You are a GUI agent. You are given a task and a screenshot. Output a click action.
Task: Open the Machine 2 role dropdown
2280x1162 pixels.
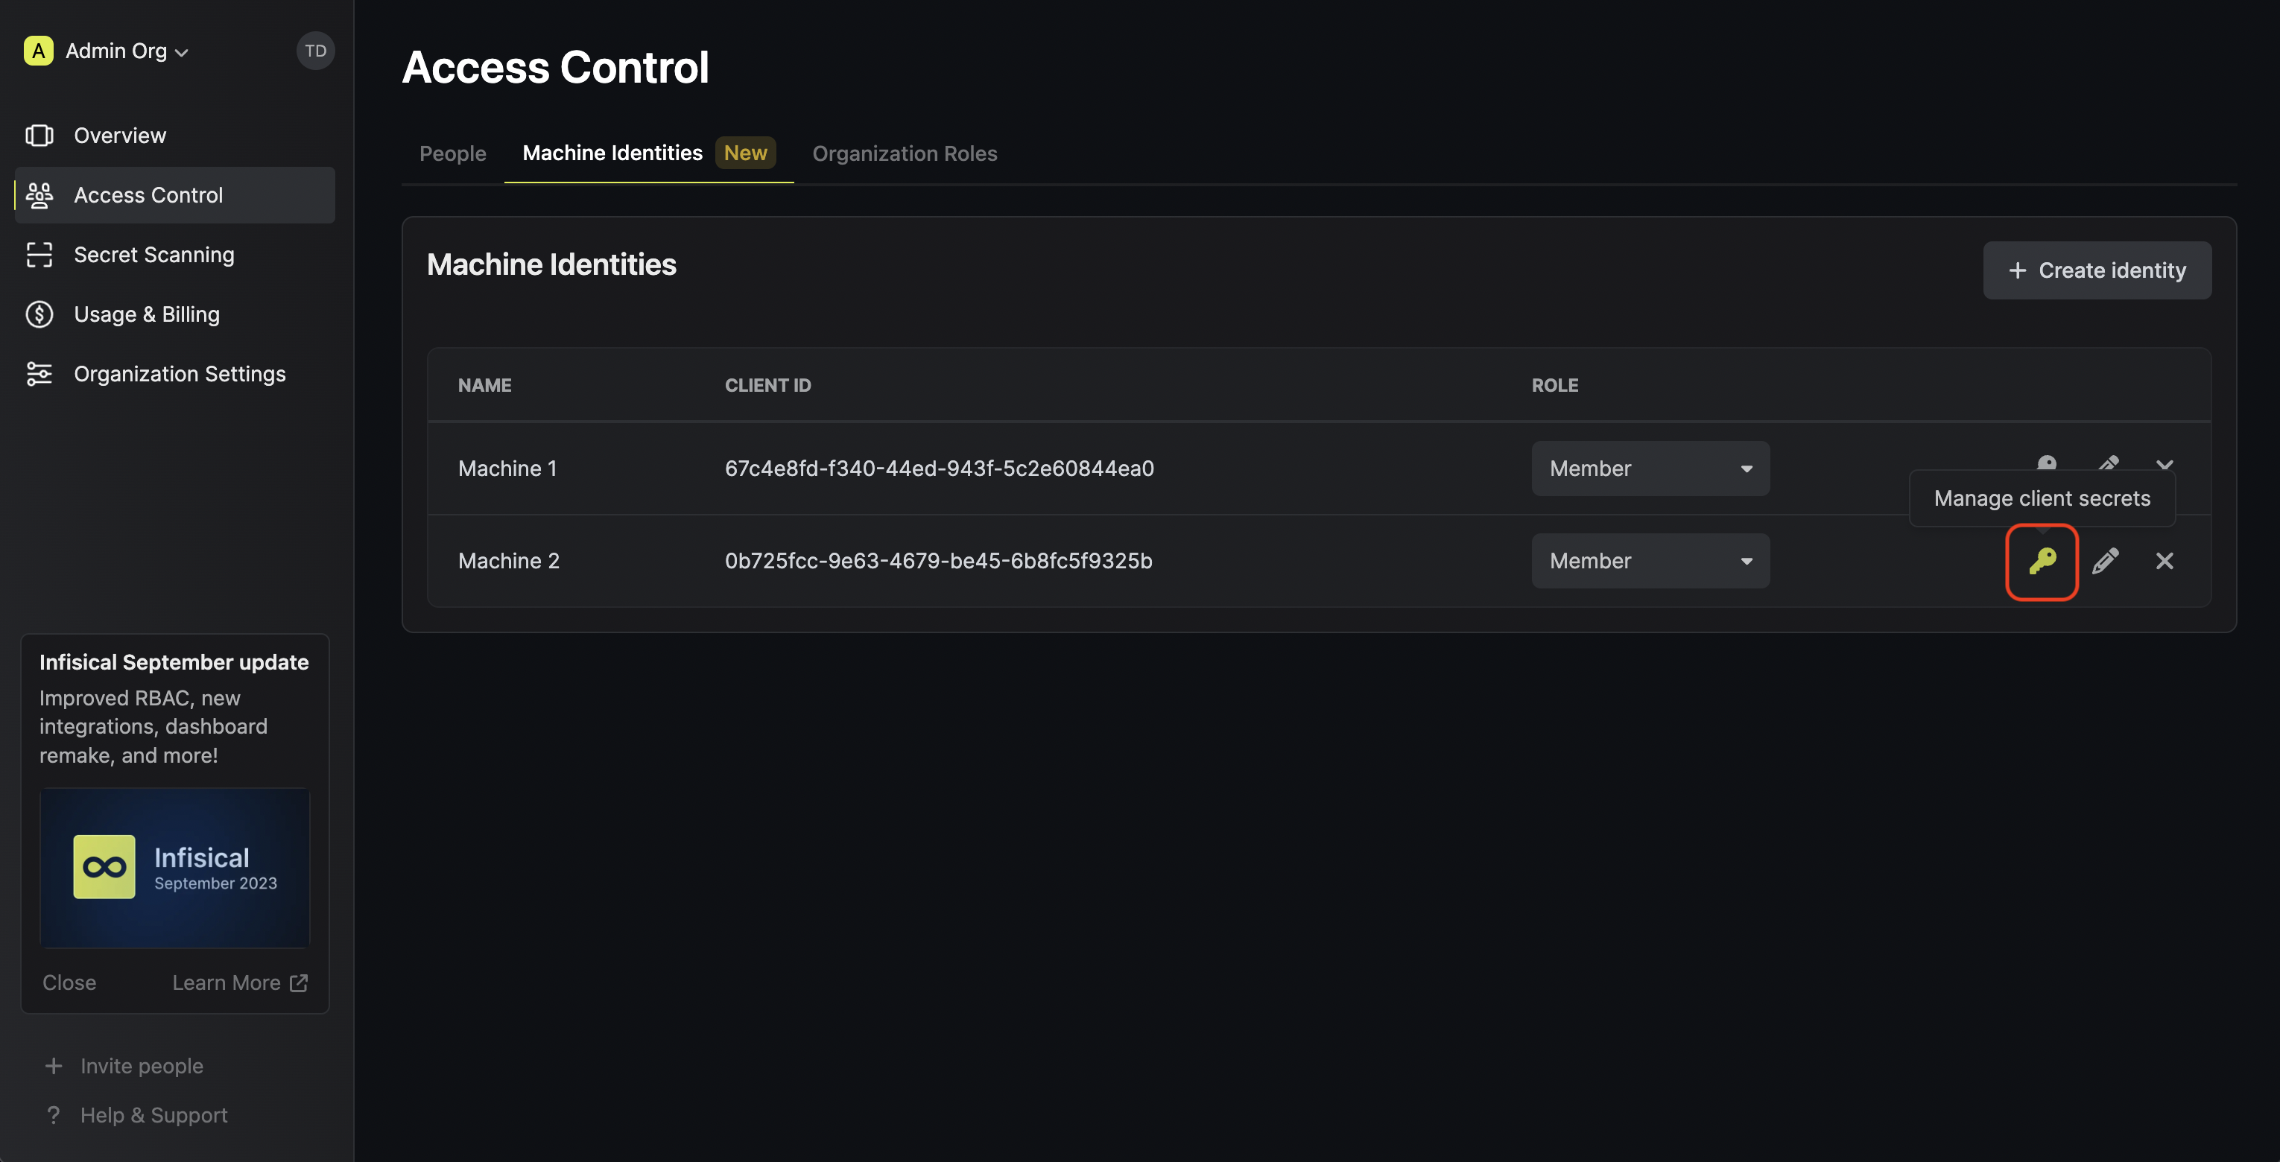(x=1650, y=561)
